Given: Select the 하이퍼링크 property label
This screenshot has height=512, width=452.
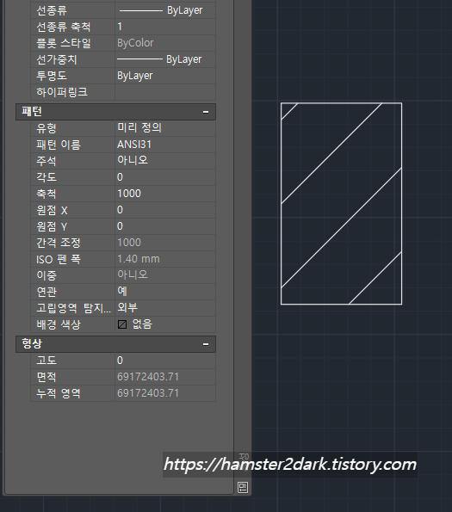Looking at the screenshot, I should pos(62,92).
